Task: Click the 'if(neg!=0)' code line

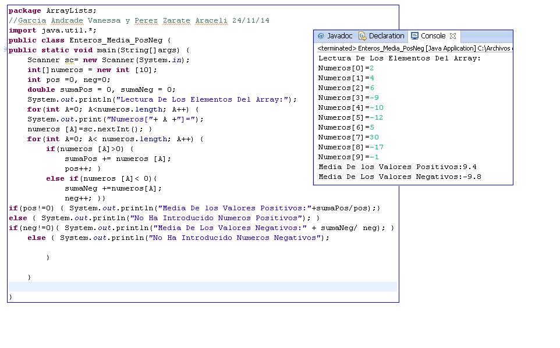Action: coord(201,228)
